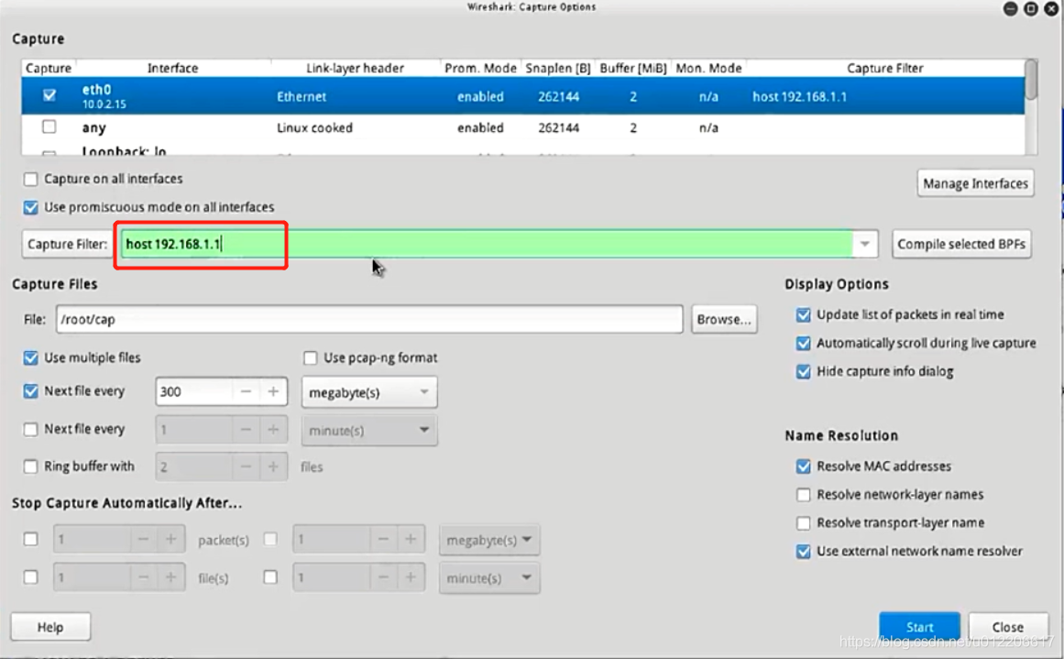Click plus on stop-after packets spinner
The height and width of the screenshot is (659, 1064).
170,539
